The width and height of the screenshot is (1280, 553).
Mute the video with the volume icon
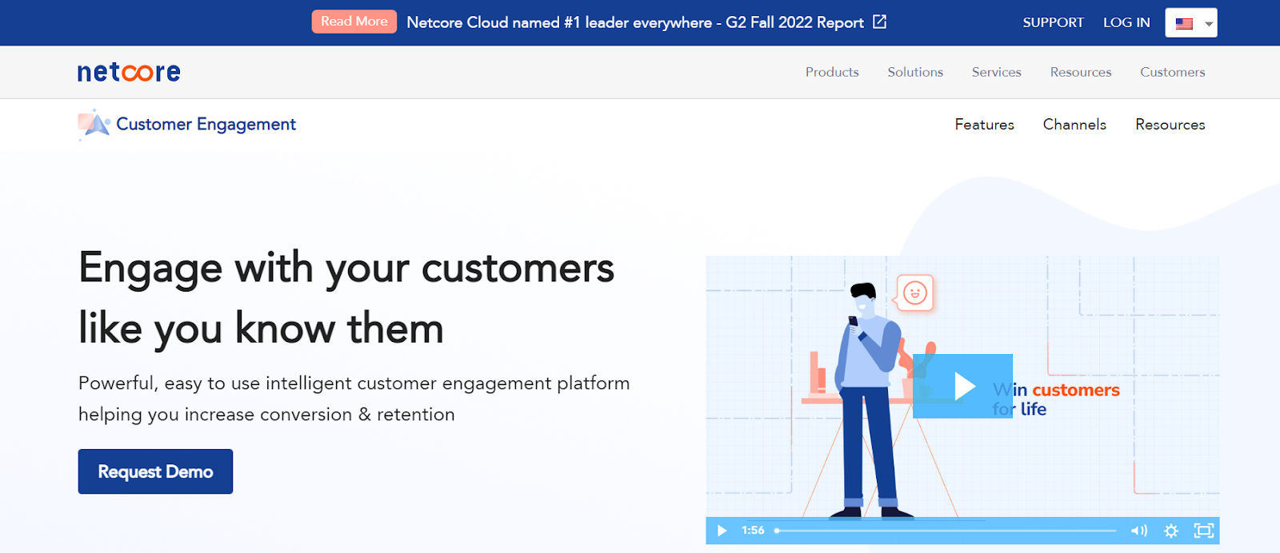(1138, 531)
